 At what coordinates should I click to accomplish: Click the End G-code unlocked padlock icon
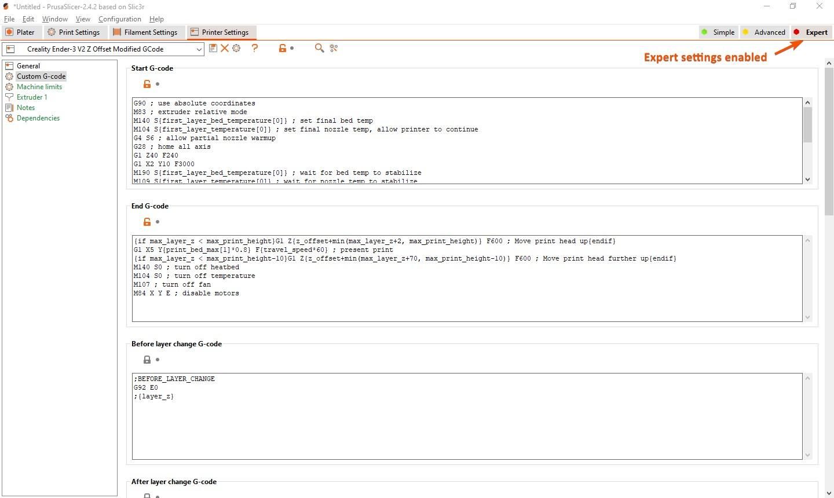pos(147,222)
